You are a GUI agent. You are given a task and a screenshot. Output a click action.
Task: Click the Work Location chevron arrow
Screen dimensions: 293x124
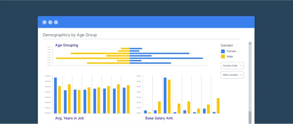coord(241,75)
